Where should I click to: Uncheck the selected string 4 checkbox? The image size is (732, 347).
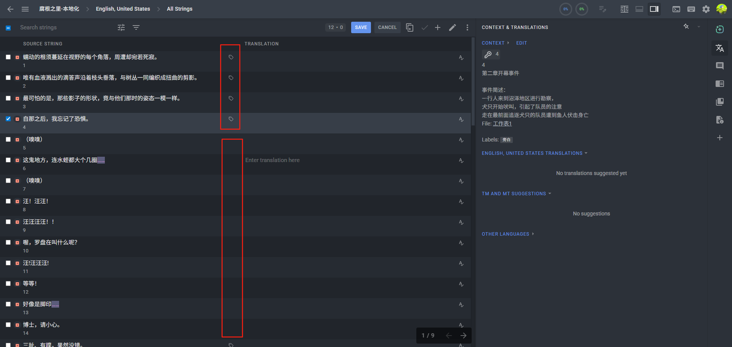[8, 119]
